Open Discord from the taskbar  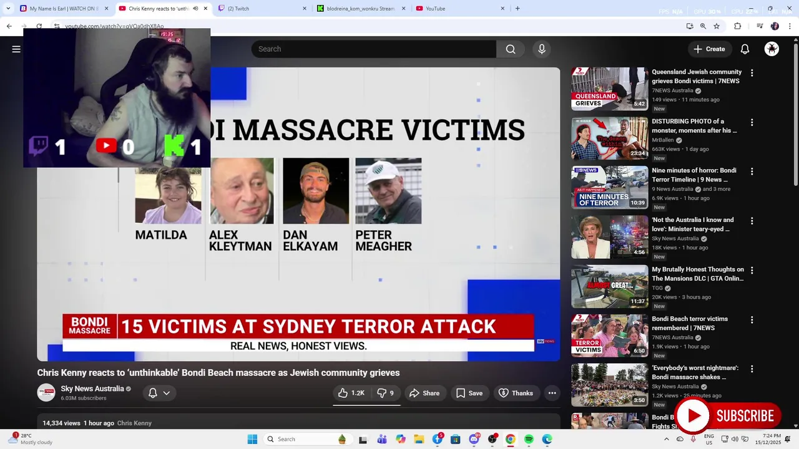click(x=474, y=439)
